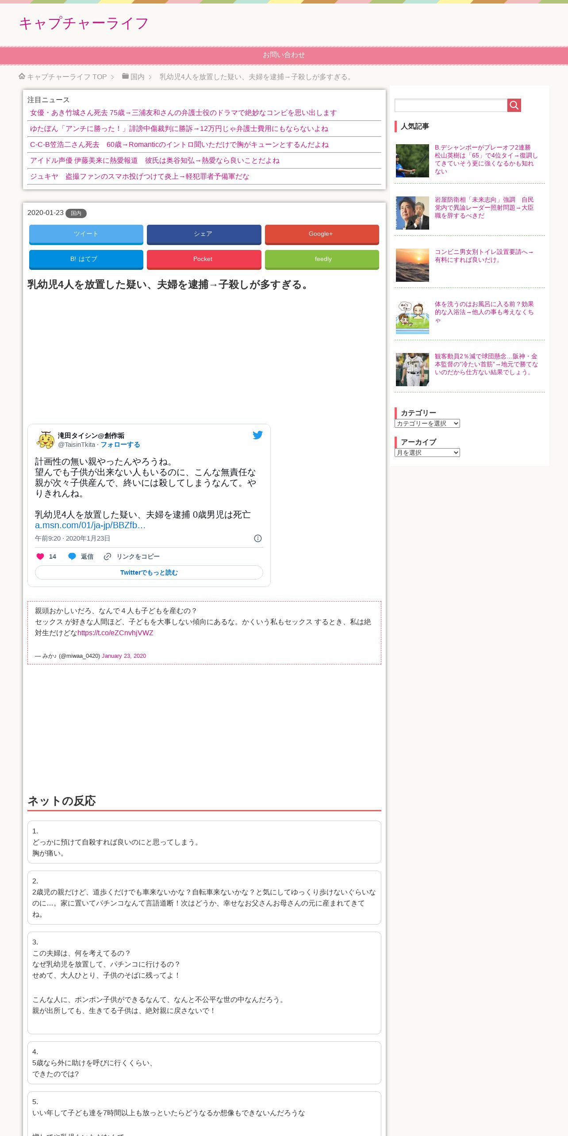568x1136 pixels.
Task: Click the reply speech bubble icon
Action: click(72, 556)
